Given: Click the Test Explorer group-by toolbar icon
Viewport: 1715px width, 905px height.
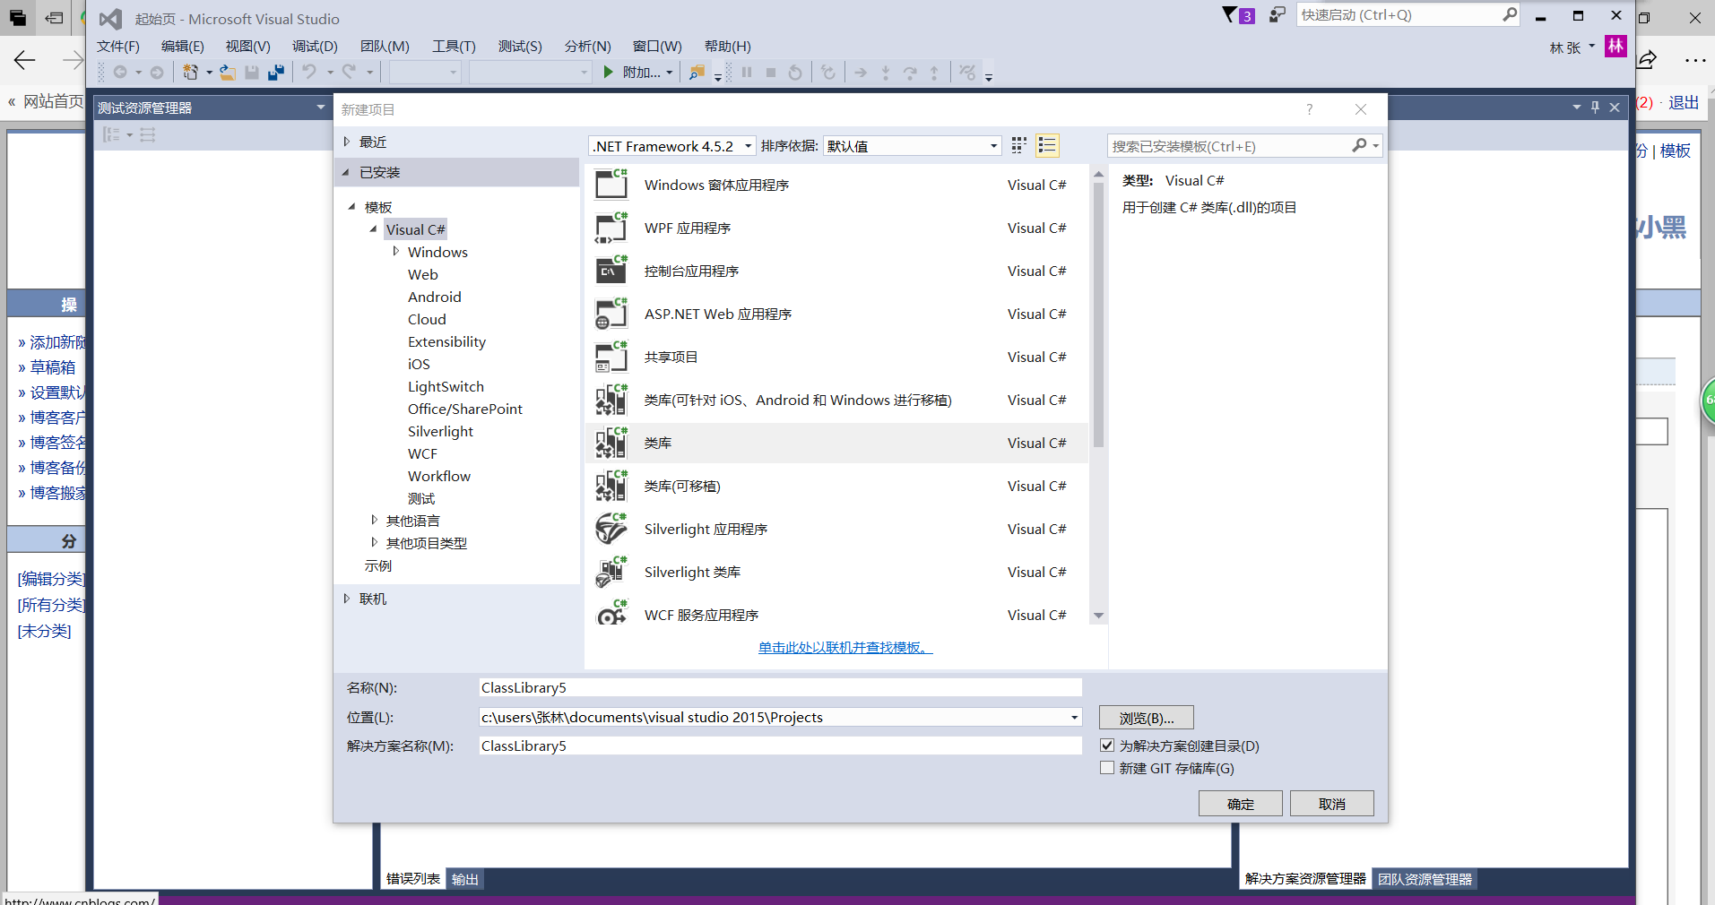Looking at the screenshot, I should point(111,134).
